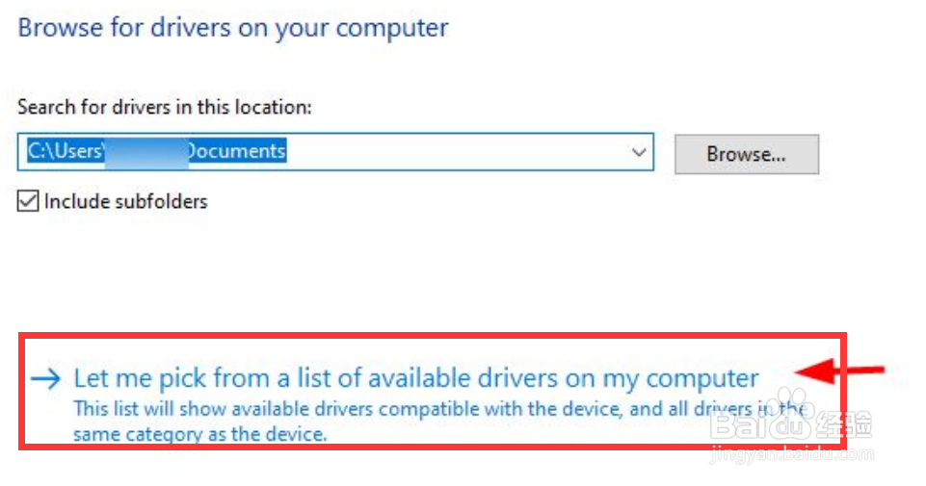This screenshot has width=926, height=486.
Task: Click the Browse for drivers heading
Action: pyautogui.click(x=233, y=27)
